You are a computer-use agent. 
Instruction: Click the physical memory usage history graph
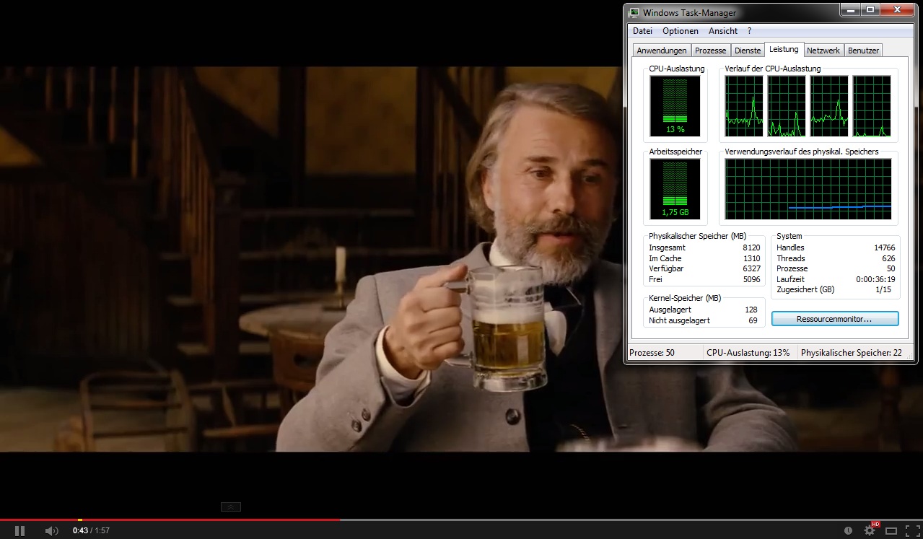(x=808, y=189)
